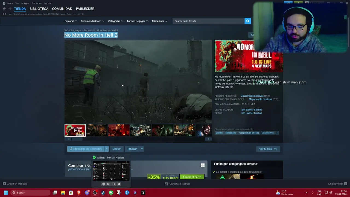Open the PABLECKER profile tab
Viewport: 350px width, 197px height.
click(85, 9)
